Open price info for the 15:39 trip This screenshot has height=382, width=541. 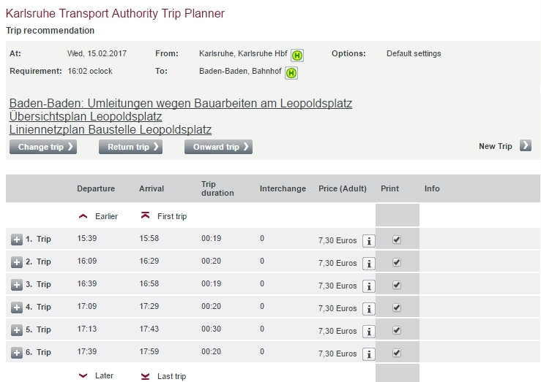point(369,241)
